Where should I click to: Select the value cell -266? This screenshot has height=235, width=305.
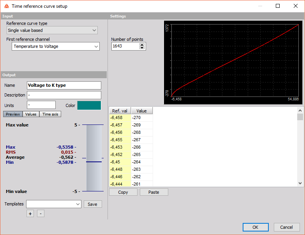pyautogui.click(x=142, y=147)
